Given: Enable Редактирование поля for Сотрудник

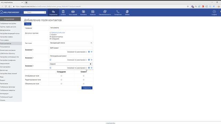Looking at the screenshot, I should (61, 80).
